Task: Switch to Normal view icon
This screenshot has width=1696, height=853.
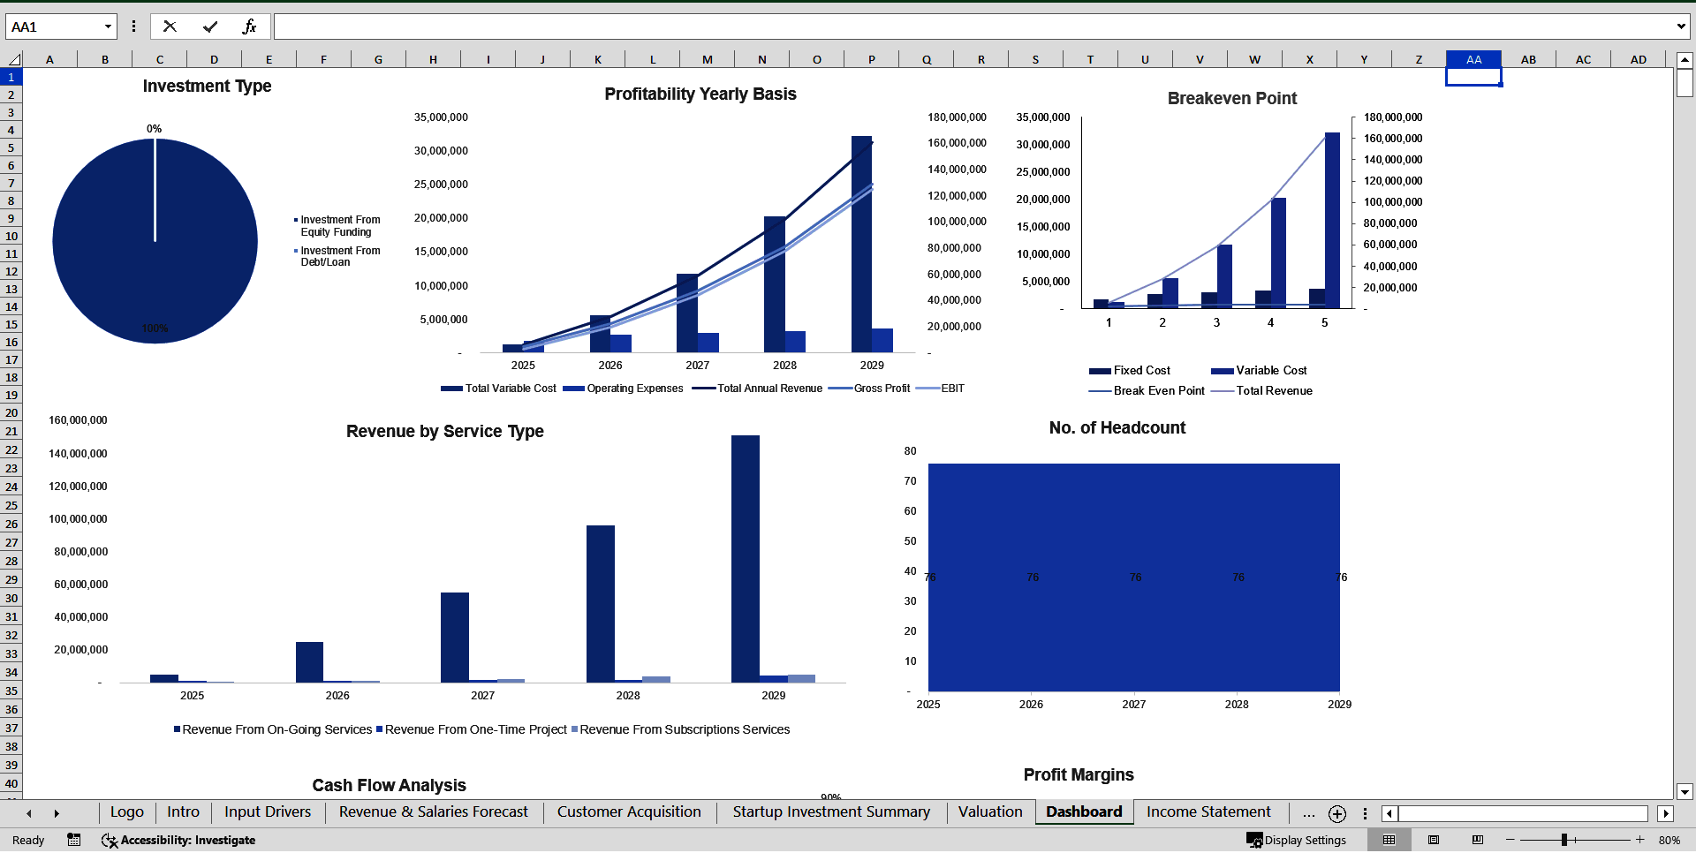Action: tap(1389, 840)
